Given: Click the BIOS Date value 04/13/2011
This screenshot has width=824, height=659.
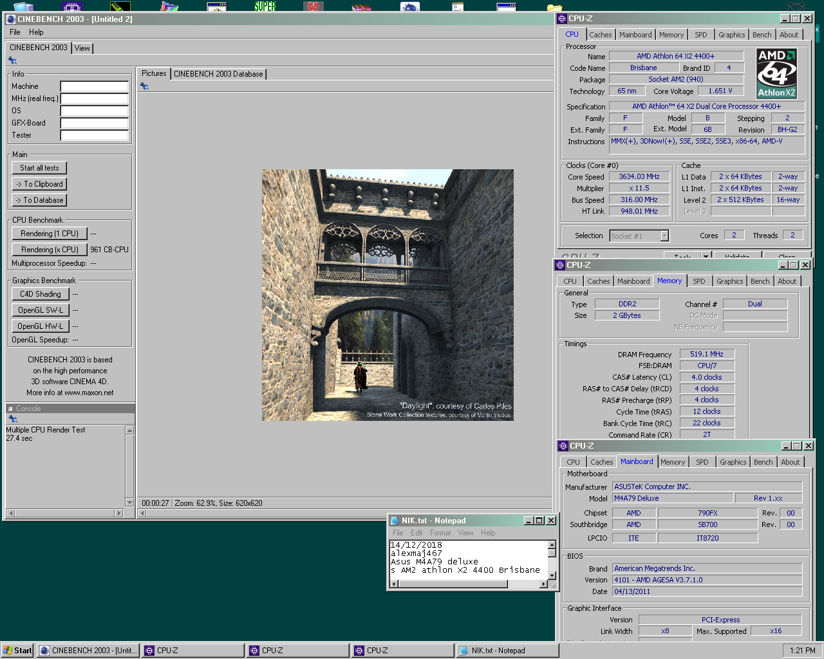Looking at the screenshot, I should click(x=707, y=591).
